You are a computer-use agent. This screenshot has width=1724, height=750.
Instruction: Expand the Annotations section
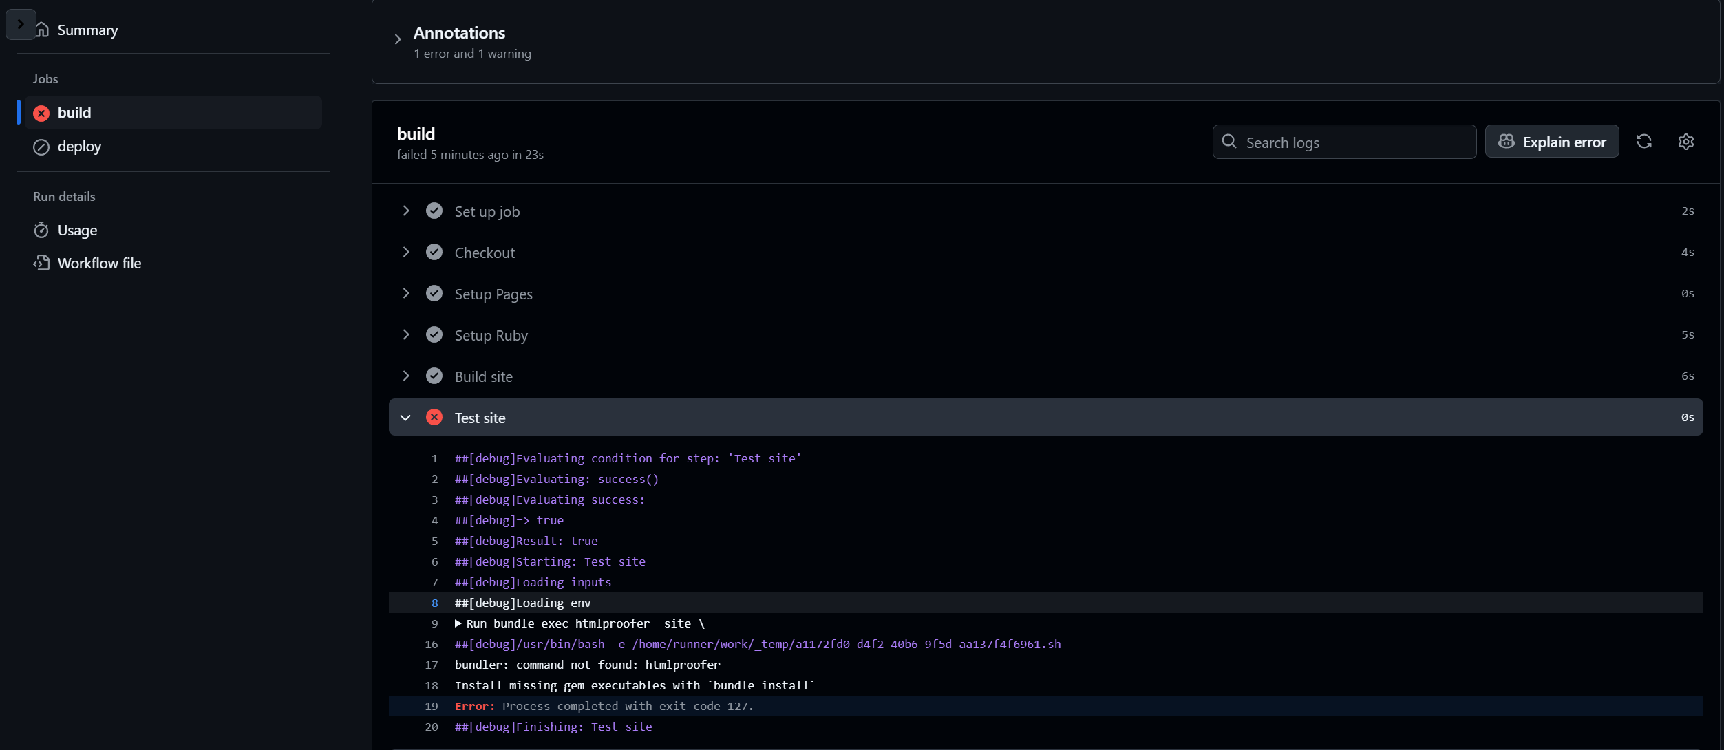tap(398, 40)
